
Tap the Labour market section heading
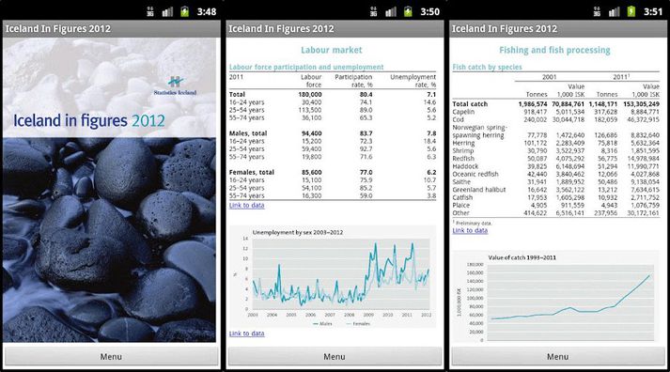pos(332,50)
